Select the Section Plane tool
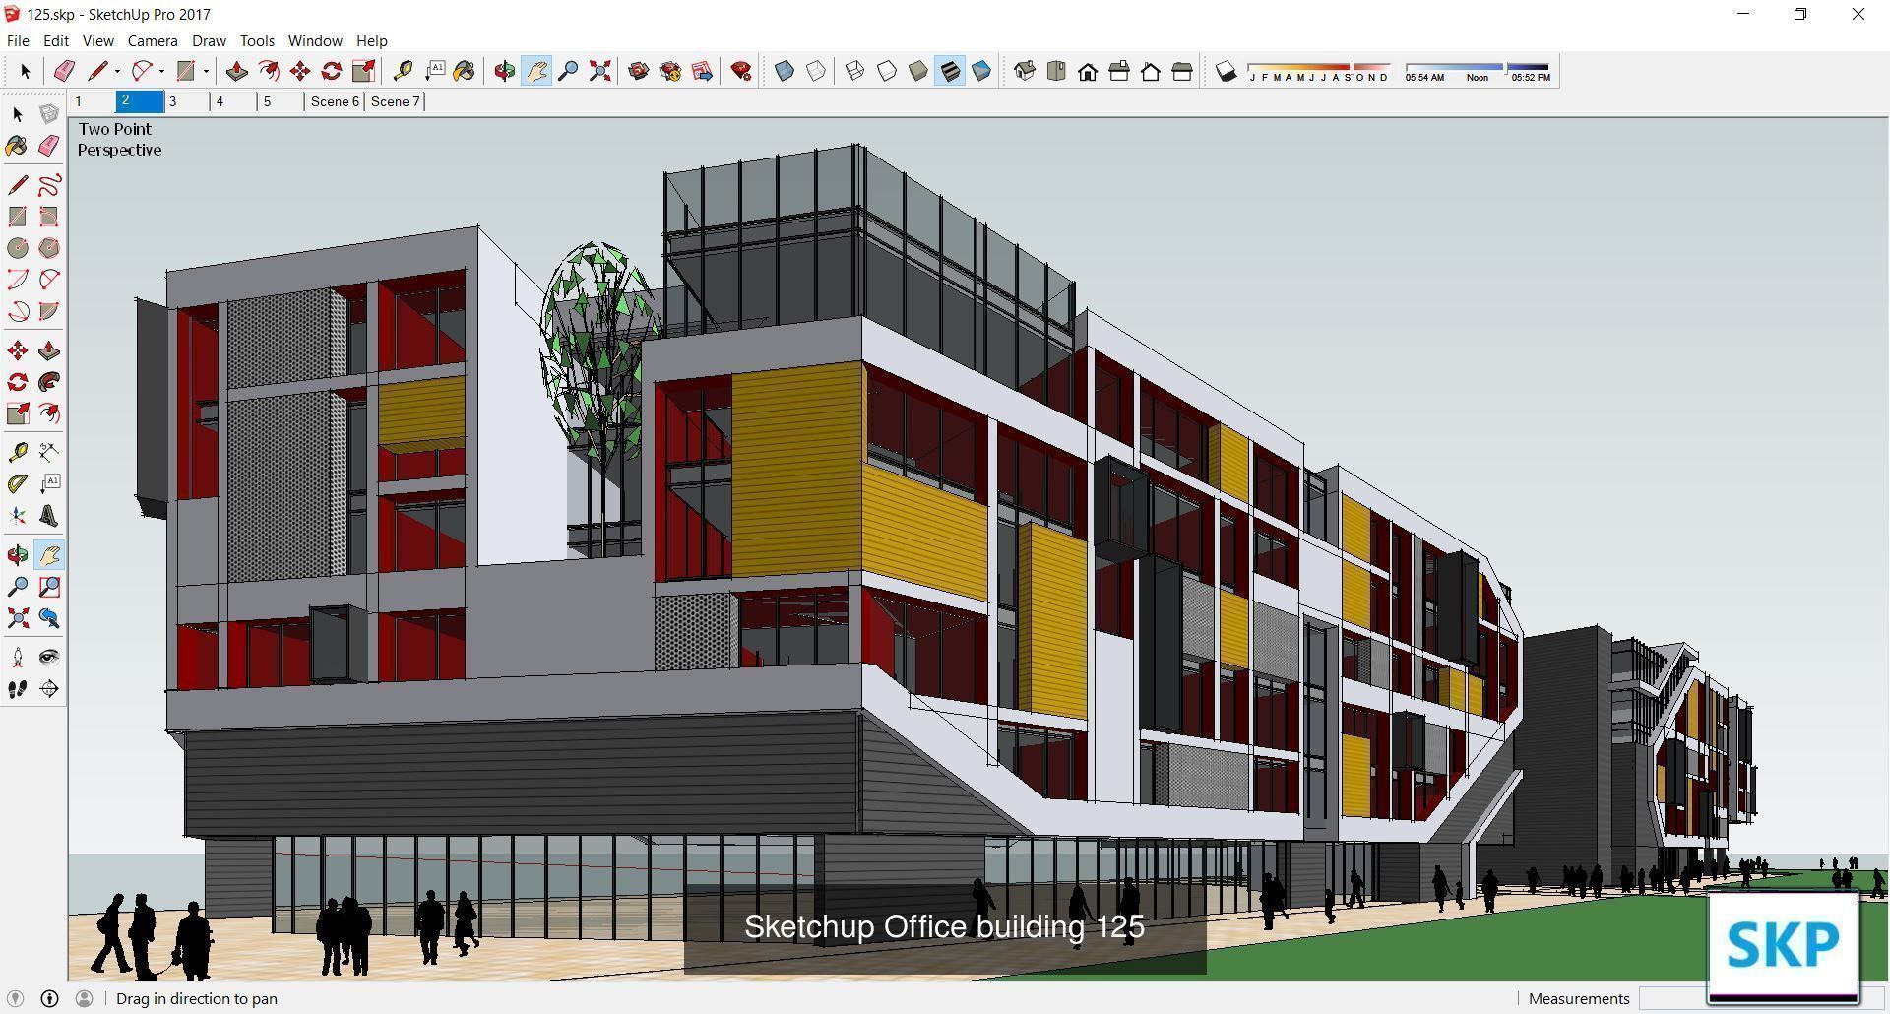This screenshot has width=1890, height=1014. click(49, 689)
